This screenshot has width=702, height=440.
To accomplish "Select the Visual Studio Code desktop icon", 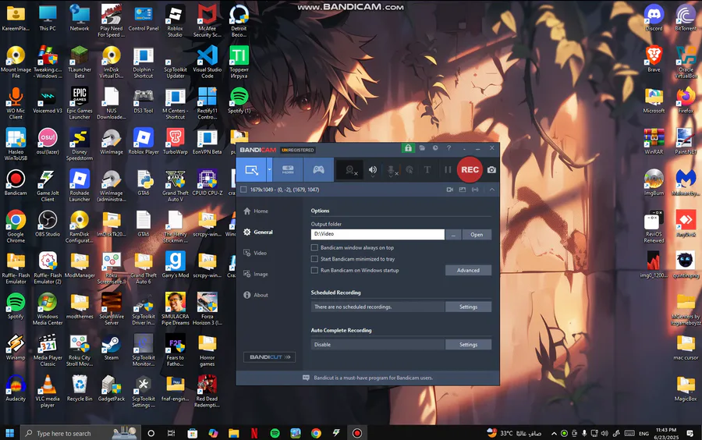I will point(207,62).
